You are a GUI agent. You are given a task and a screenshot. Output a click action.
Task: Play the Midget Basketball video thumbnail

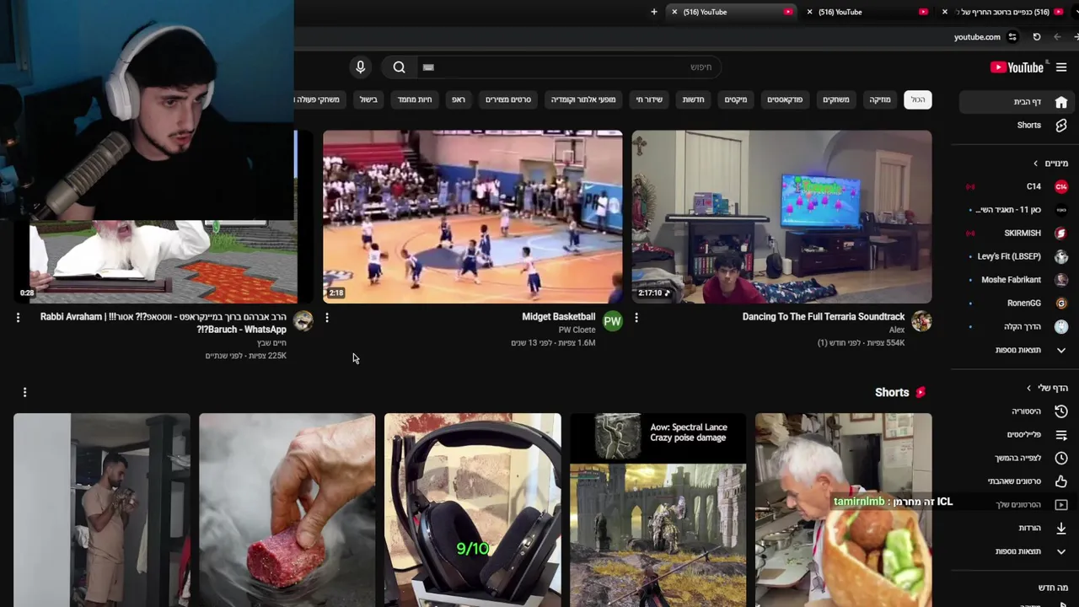(x=473, y=217)
